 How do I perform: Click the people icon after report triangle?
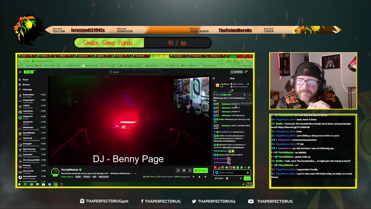point(205,176)
